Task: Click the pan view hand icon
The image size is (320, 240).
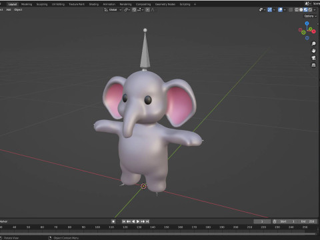Action: click(x=313, y=51)
